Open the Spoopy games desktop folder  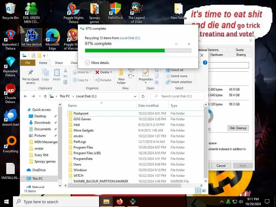pyautogui.click(x=94, y=13)
